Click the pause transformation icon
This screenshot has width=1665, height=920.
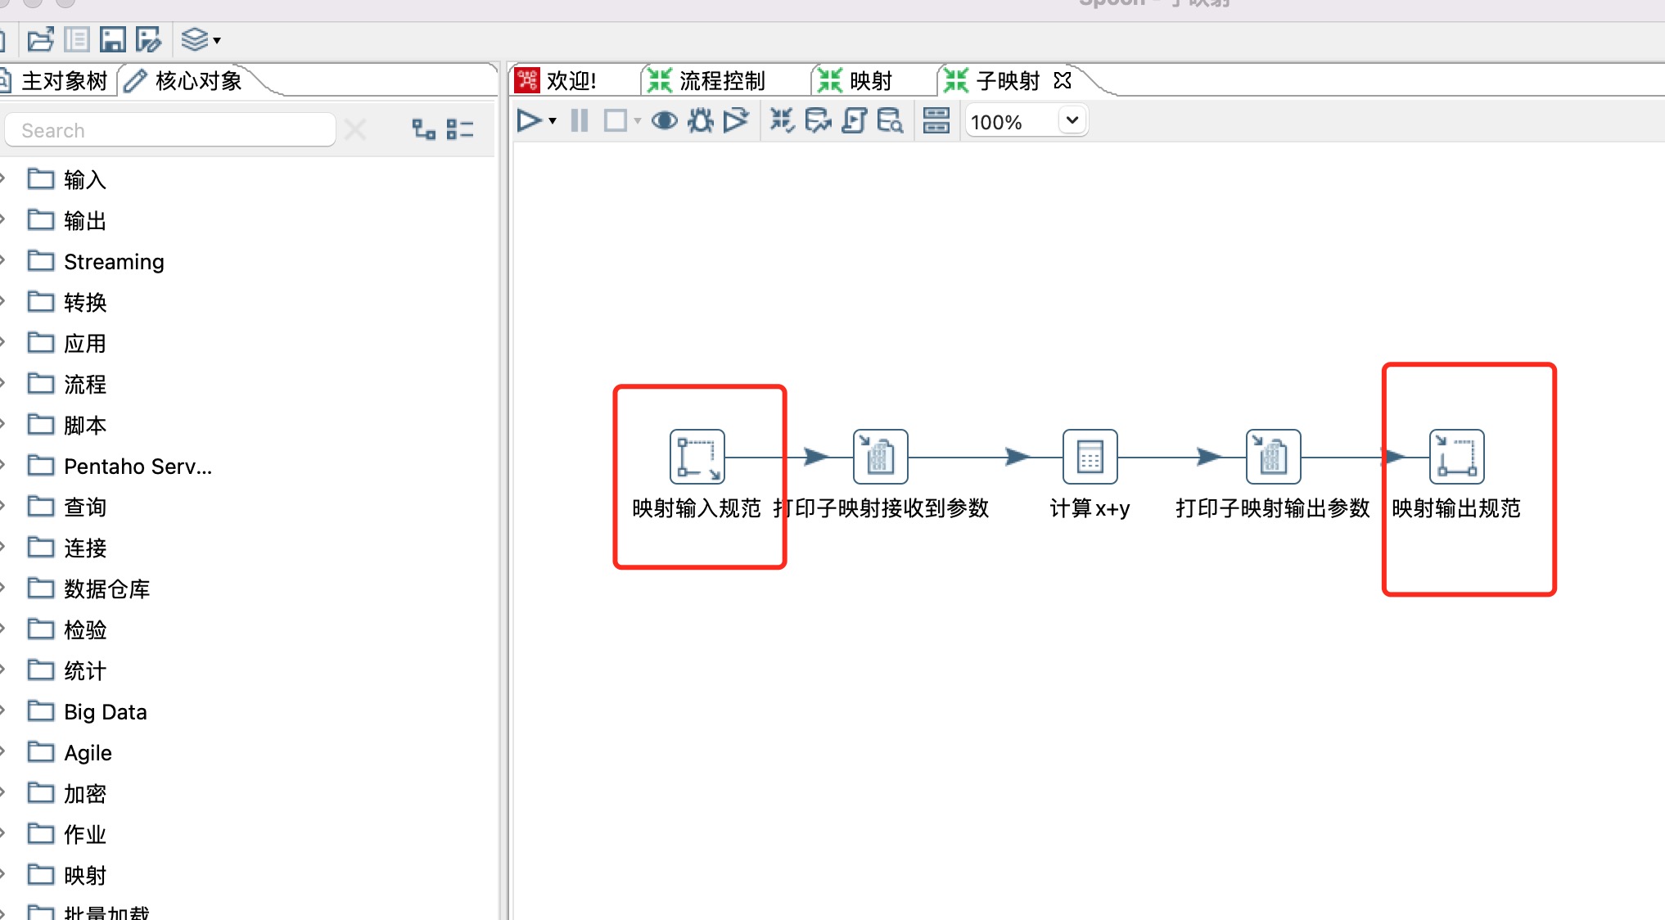(x=580, y=121)
